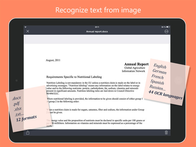Tap the circular OCR icon in top bar
The image size is (196, 147).
(x=166, y=31)
